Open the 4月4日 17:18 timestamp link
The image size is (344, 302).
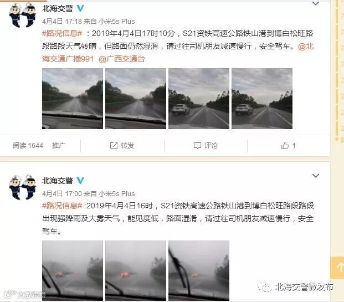pyautogui.click(x=62, y=21)
